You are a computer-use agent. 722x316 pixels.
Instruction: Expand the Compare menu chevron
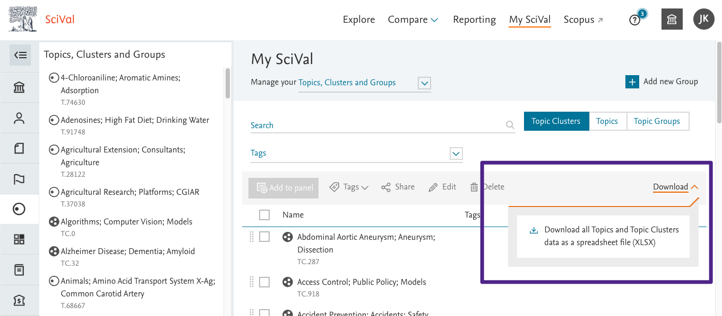[x=434, y=20]
